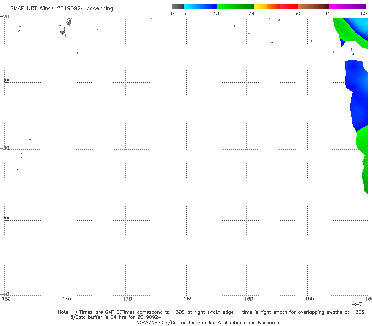
Task: Click the green 18–34 color bar segment
Action: (235, 6)
